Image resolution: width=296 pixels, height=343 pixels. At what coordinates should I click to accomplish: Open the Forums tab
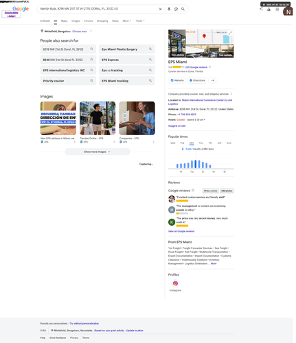point(89,21)
